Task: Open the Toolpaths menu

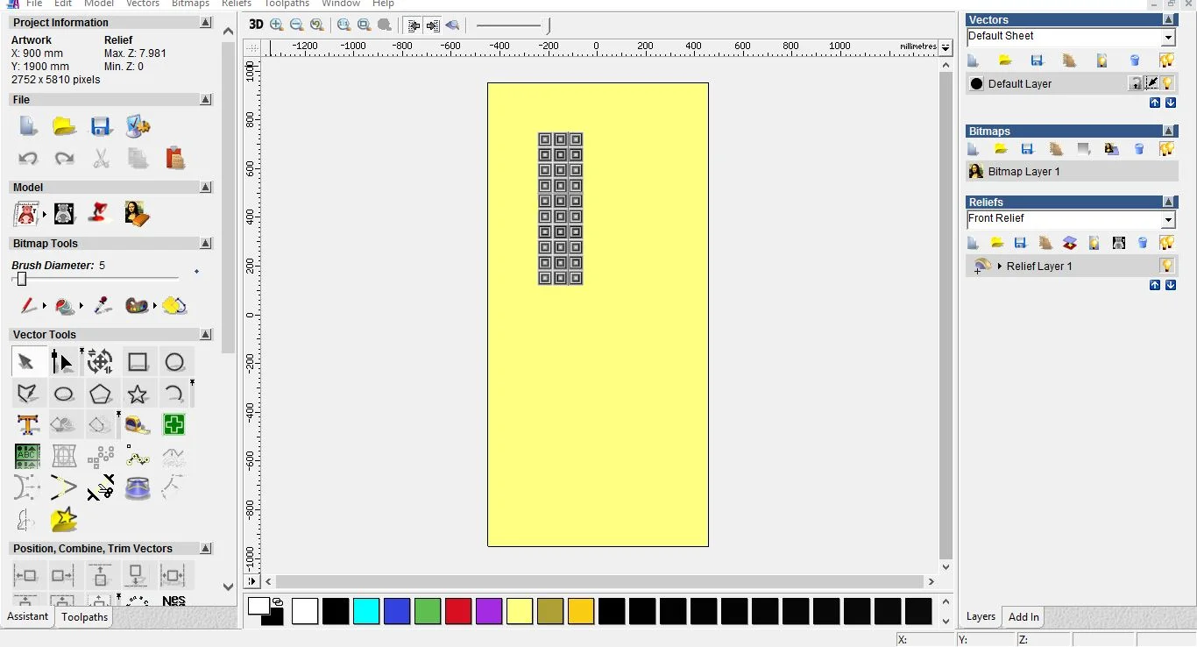Action: click(x=287, y=4)
